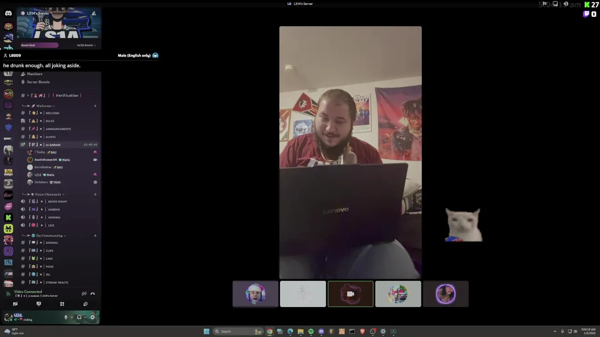Open the CLIPS channel

click(x=59, y=250)
